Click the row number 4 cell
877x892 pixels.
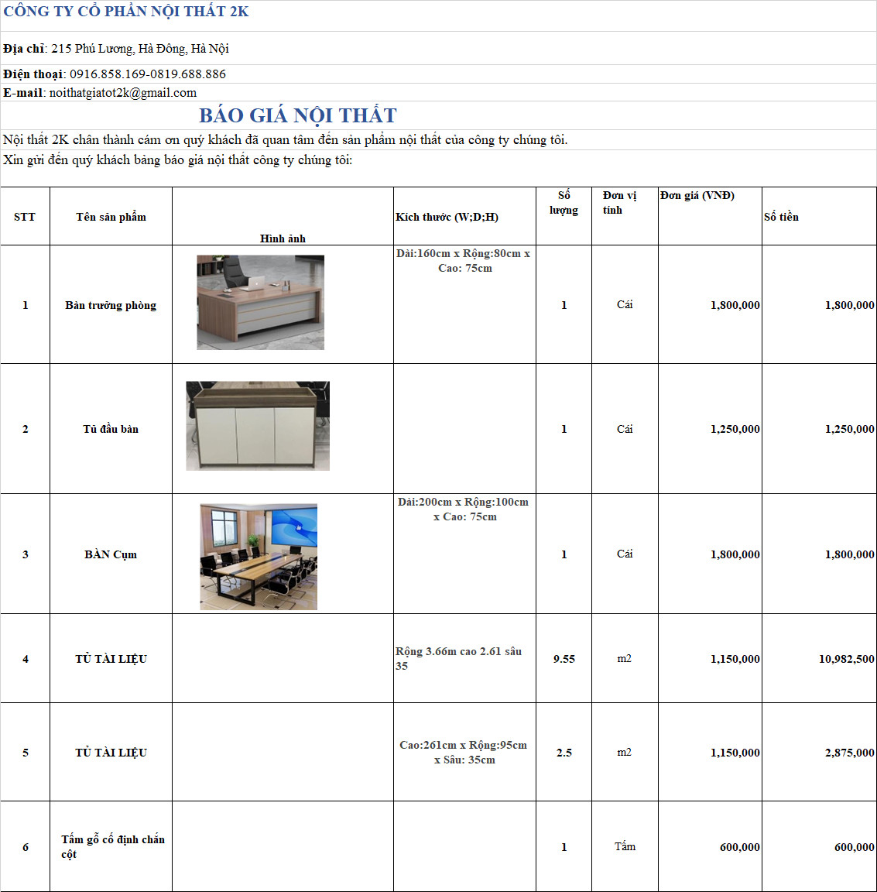(x=25, y=659)
